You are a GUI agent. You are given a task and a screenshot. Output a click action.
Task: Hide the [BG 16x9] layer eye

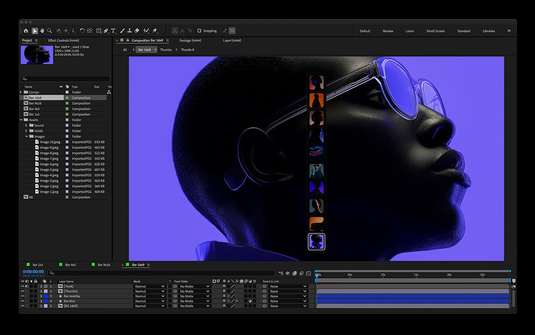tap(22, 306)
